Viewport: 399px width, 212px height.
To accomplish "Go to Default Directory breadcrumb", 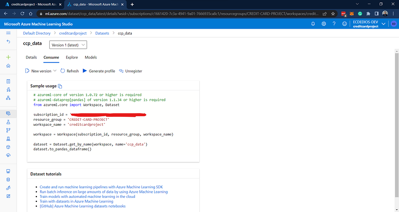I will click(x=36, y=33).
